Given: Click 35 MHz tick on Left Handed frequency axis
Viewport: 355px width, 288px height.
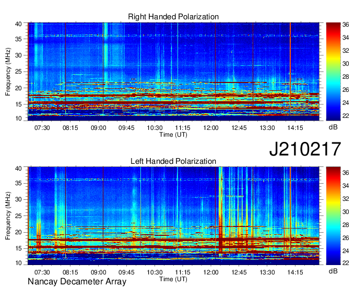Looking at the screenshot, I should pos(19,183).
